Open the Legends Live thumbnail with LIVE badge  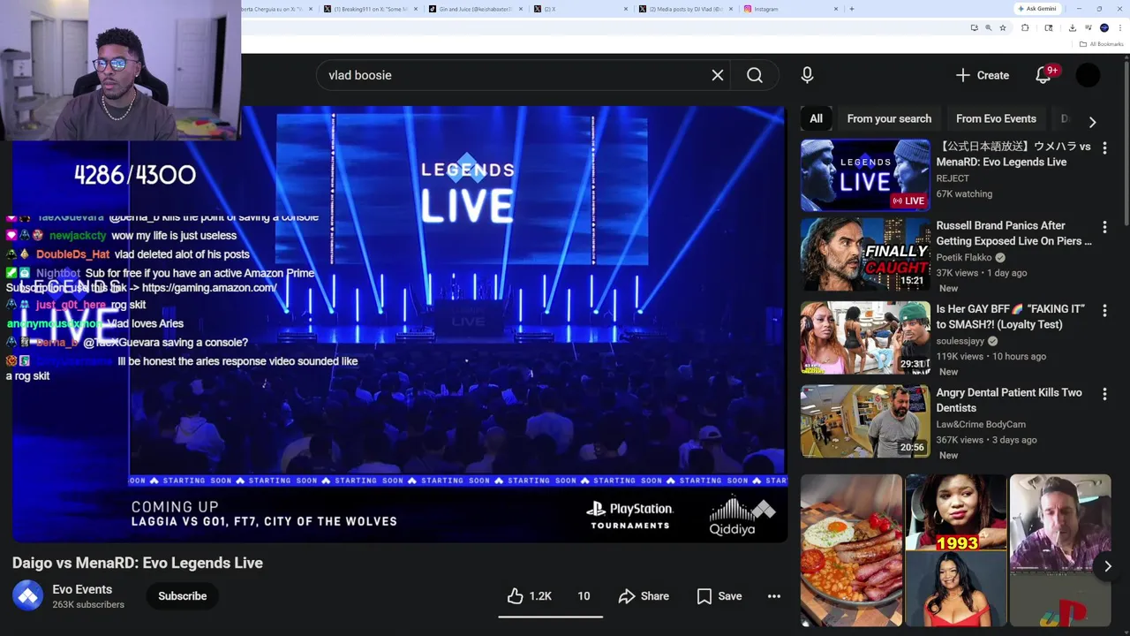(865, 175)
